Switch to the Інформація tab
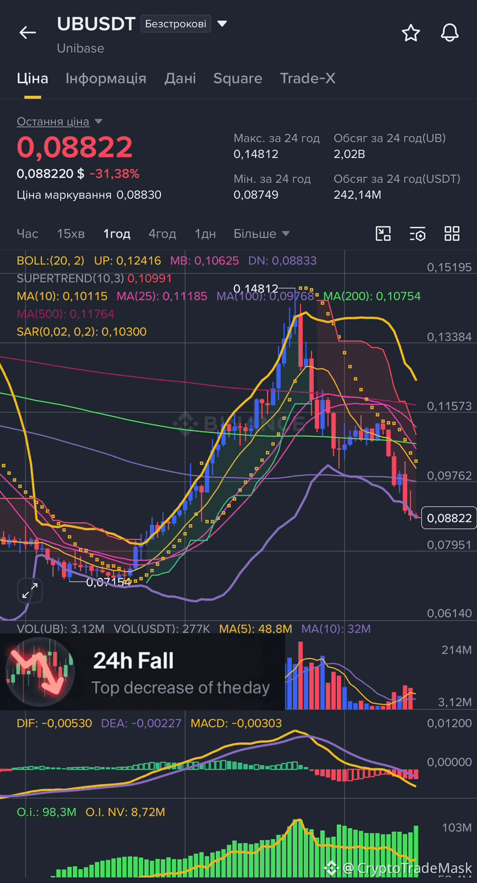Screen dimensions: 477x883 pos(106,78)
